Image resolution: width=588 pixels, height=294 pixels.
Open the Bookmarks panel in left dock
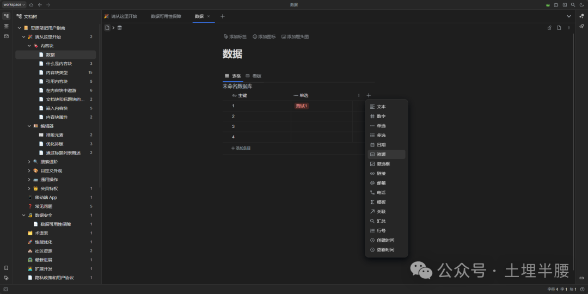(x=7, y=268)
